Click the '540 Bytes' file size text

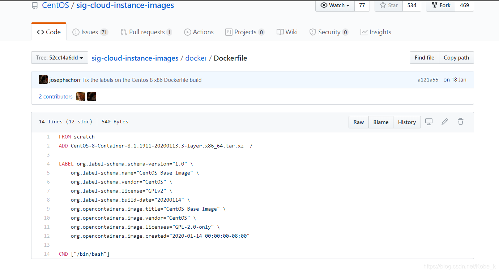[x=115, y=122]
